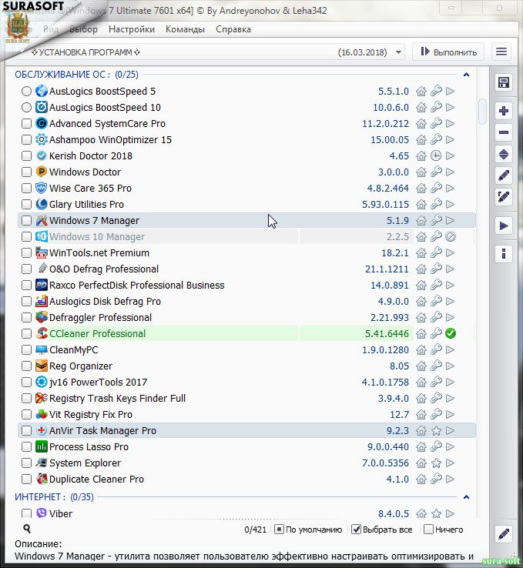This screenshot has width=523, height=568.
Task: Collapse the ОБСЛУЖИВАНИЕ ОС section arrow
Action: tap(467, 75)
